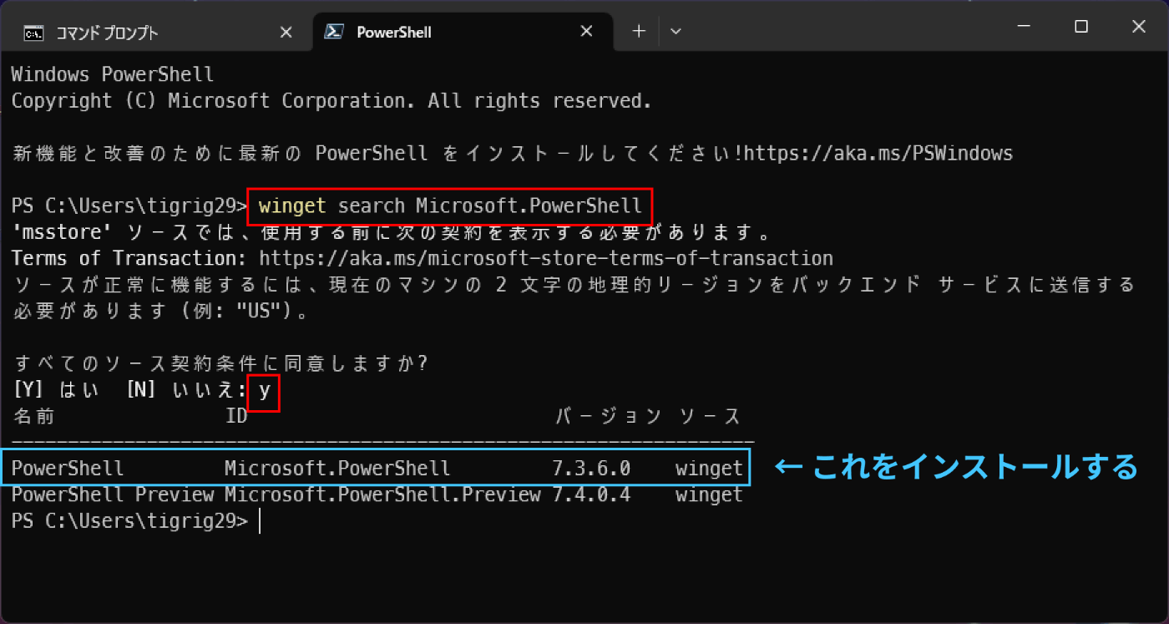Click version 7.3.6.0 value
Image resolution: width=1169 pixels, height=624 pixels.
click(591, 469)
